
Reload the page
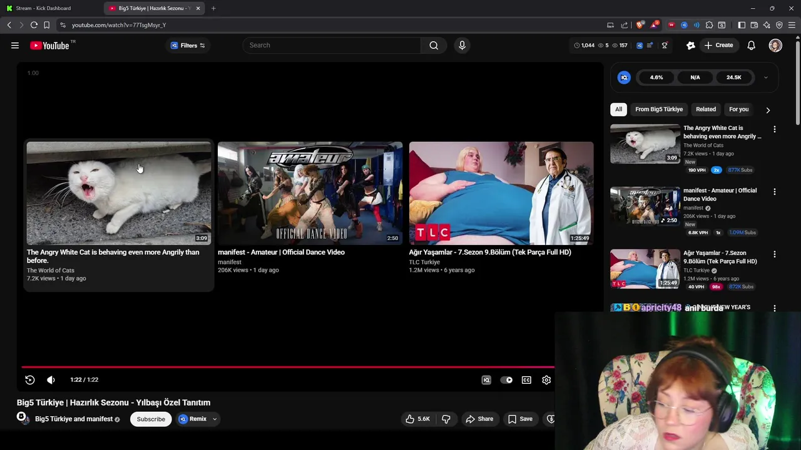(x=34, y=25)
